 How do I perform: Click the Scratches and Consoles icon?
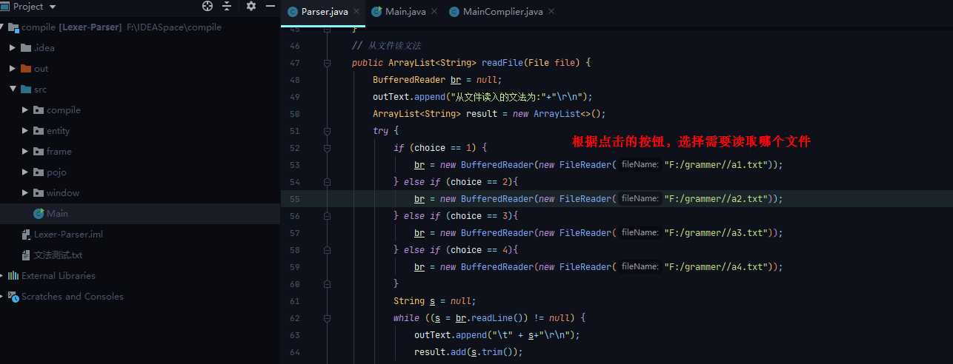(13, 297)
